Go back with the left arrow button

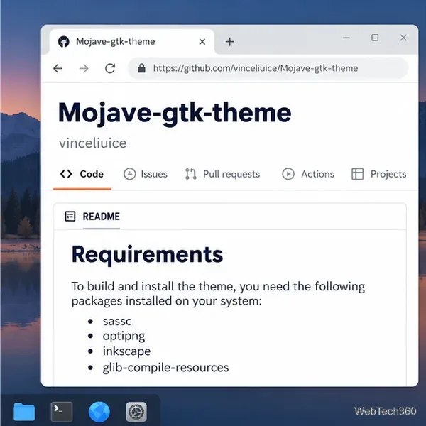pyautogui.click(x=58, y=68)
